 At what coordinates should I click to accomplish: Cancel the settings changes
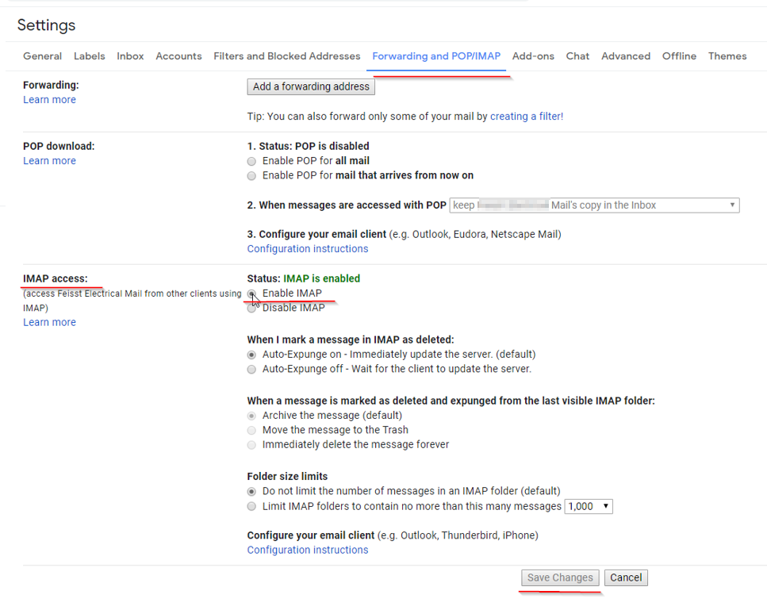[x=626, y=577]
